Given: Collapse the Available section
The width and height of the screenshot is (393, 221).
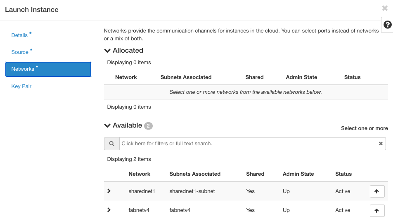Looking at the screenshot, I should 107,126.
